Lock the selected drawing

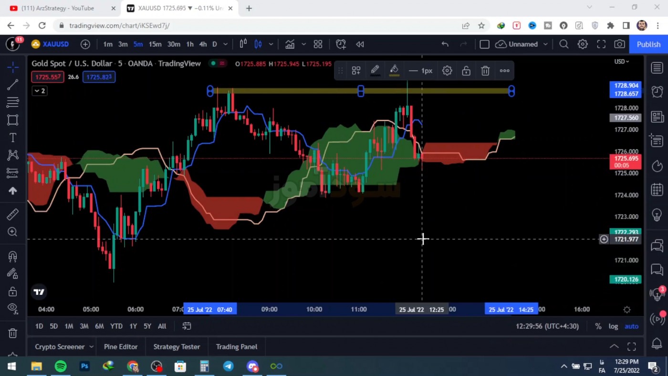466,71
